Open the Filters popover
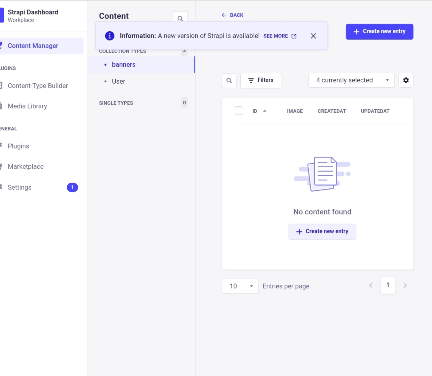Screen dimensions: 432x376 [260, 80]
